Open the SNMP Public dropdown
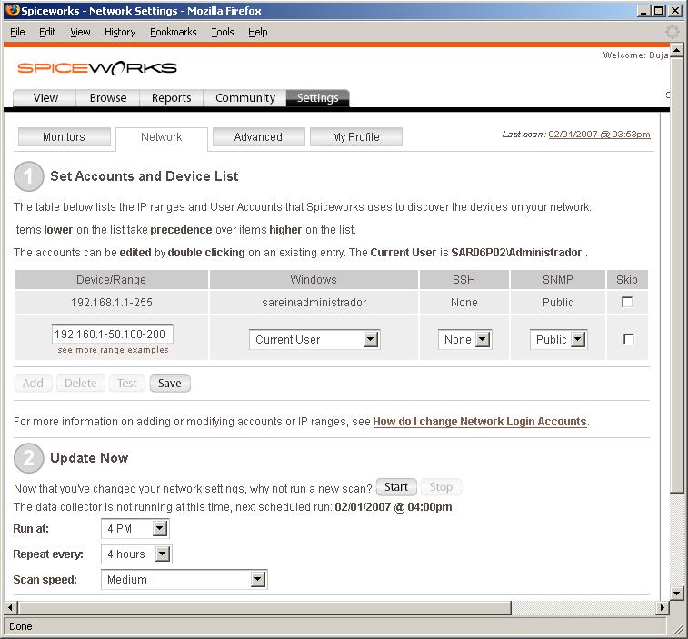Image resolution: width=688 pixels, height=639 pixels. 559,339
